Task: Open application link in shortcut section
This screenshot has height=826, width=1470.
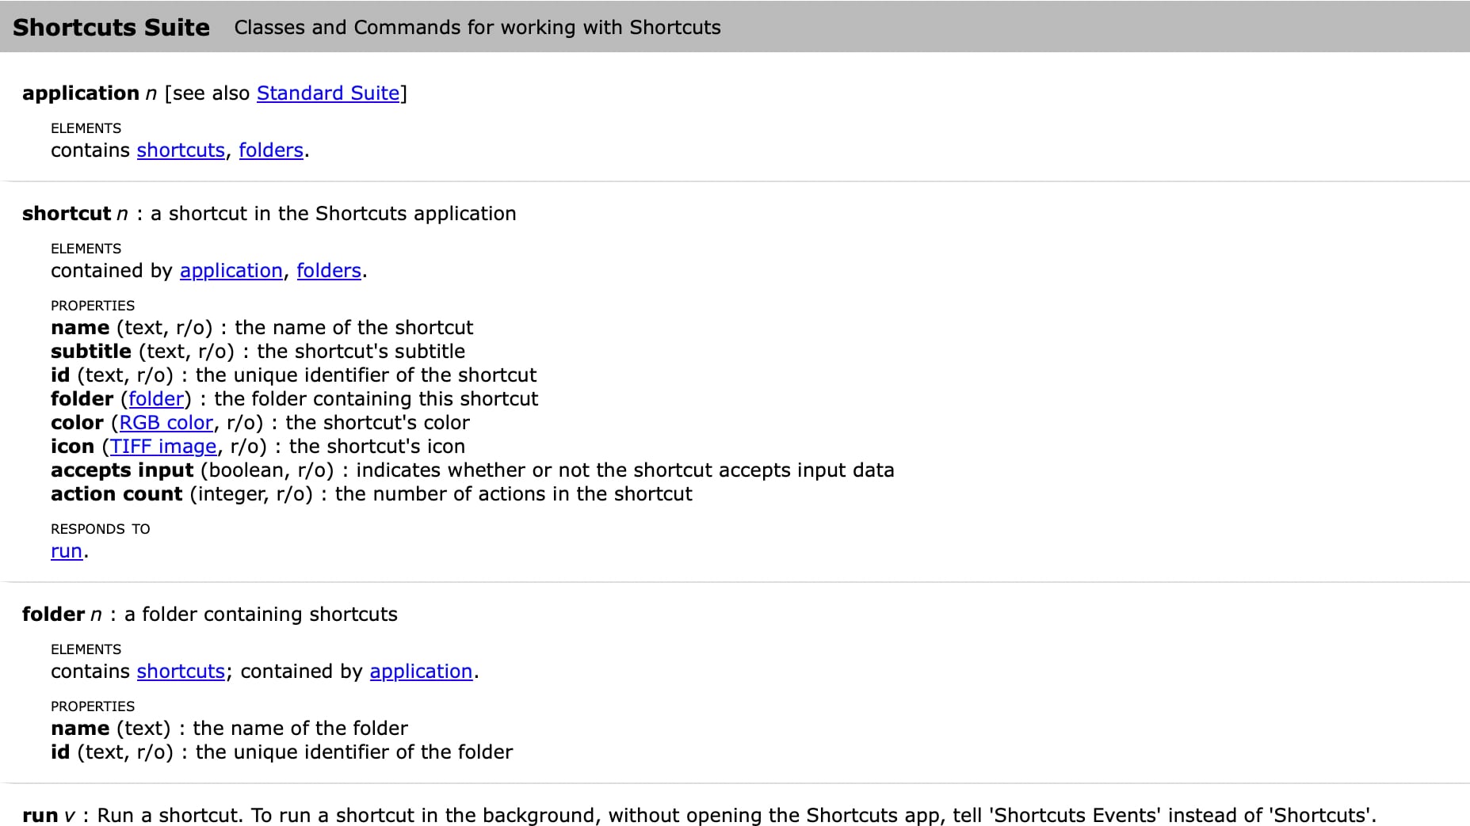Action: (231, 271)
